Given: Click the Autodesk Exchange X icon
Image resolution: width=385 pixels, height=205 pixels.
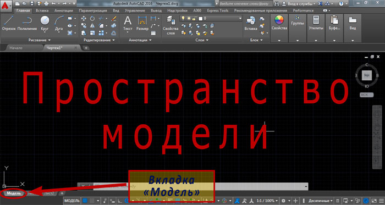Looking at the screenshot, I should click(x=320, y=4).
